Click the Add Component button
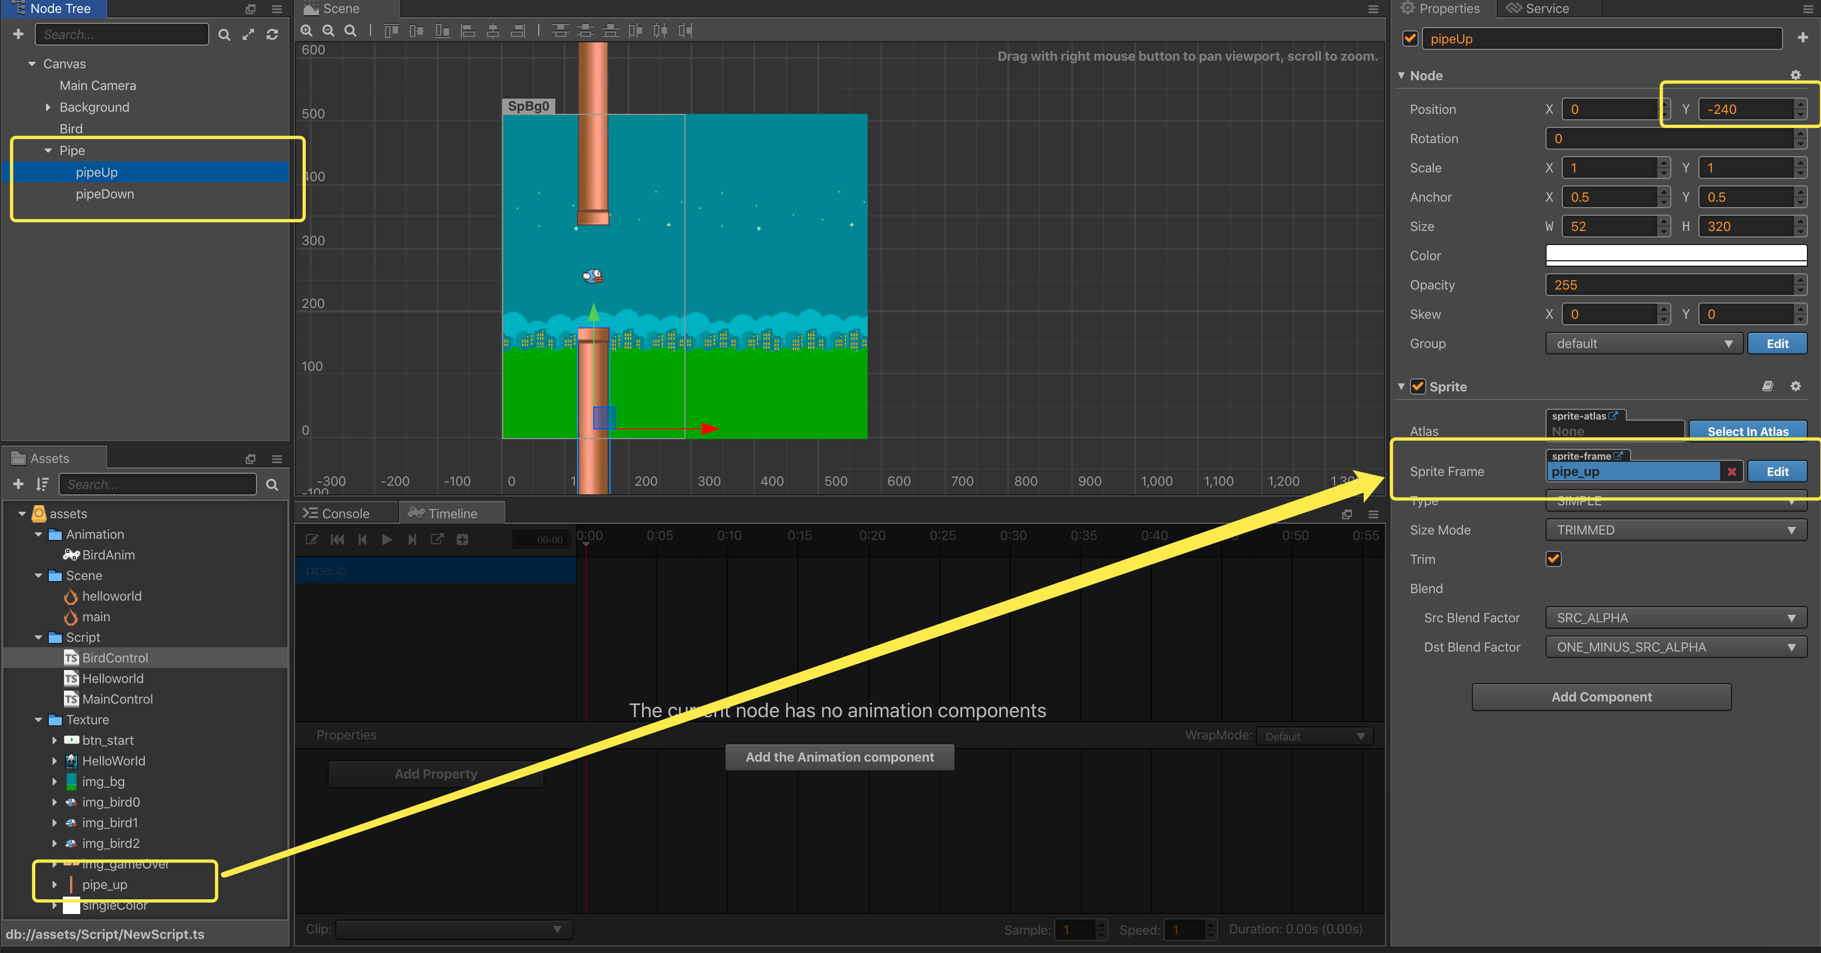 pos(1601,697)
